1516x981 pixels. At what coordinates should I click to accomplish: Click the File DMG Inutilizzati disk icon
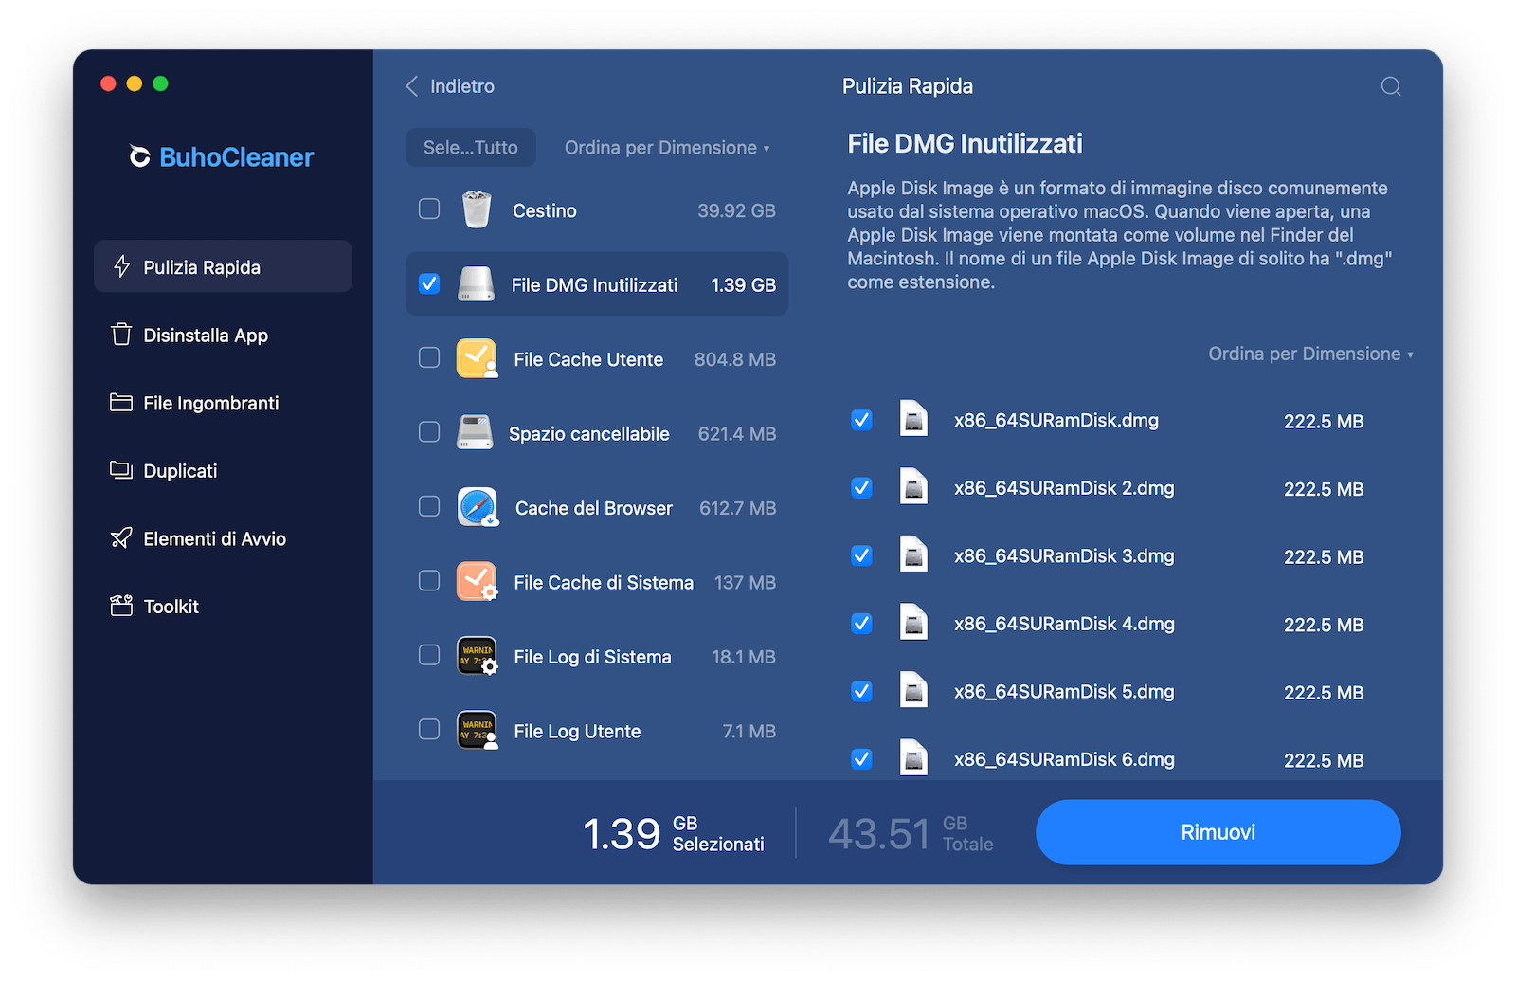pos(476,284)
